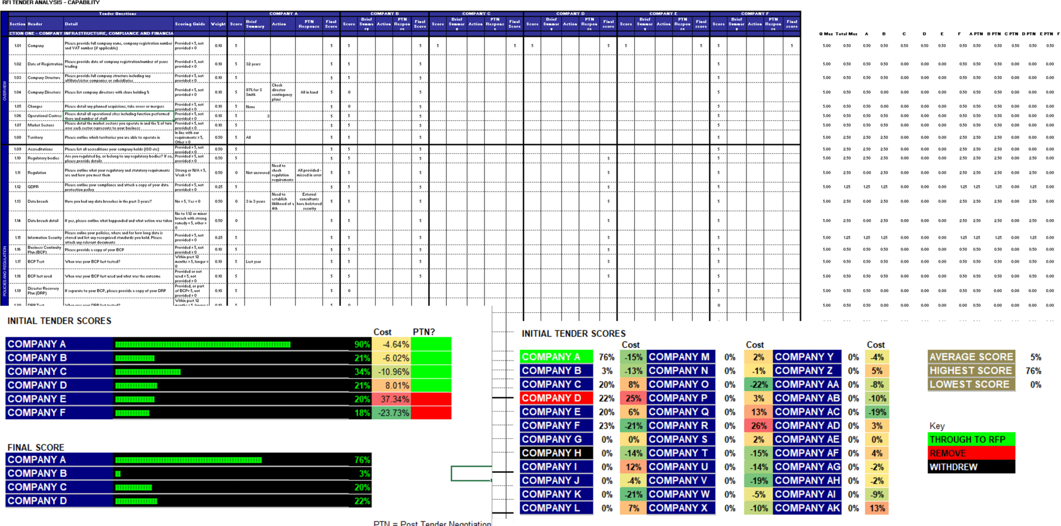The width and height of the screenshot is (1061, 526).
Task: Click the COMPANY R cell
Action: (681, 426)
